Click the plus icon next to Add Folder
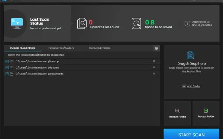 click(x=184, y=86)
